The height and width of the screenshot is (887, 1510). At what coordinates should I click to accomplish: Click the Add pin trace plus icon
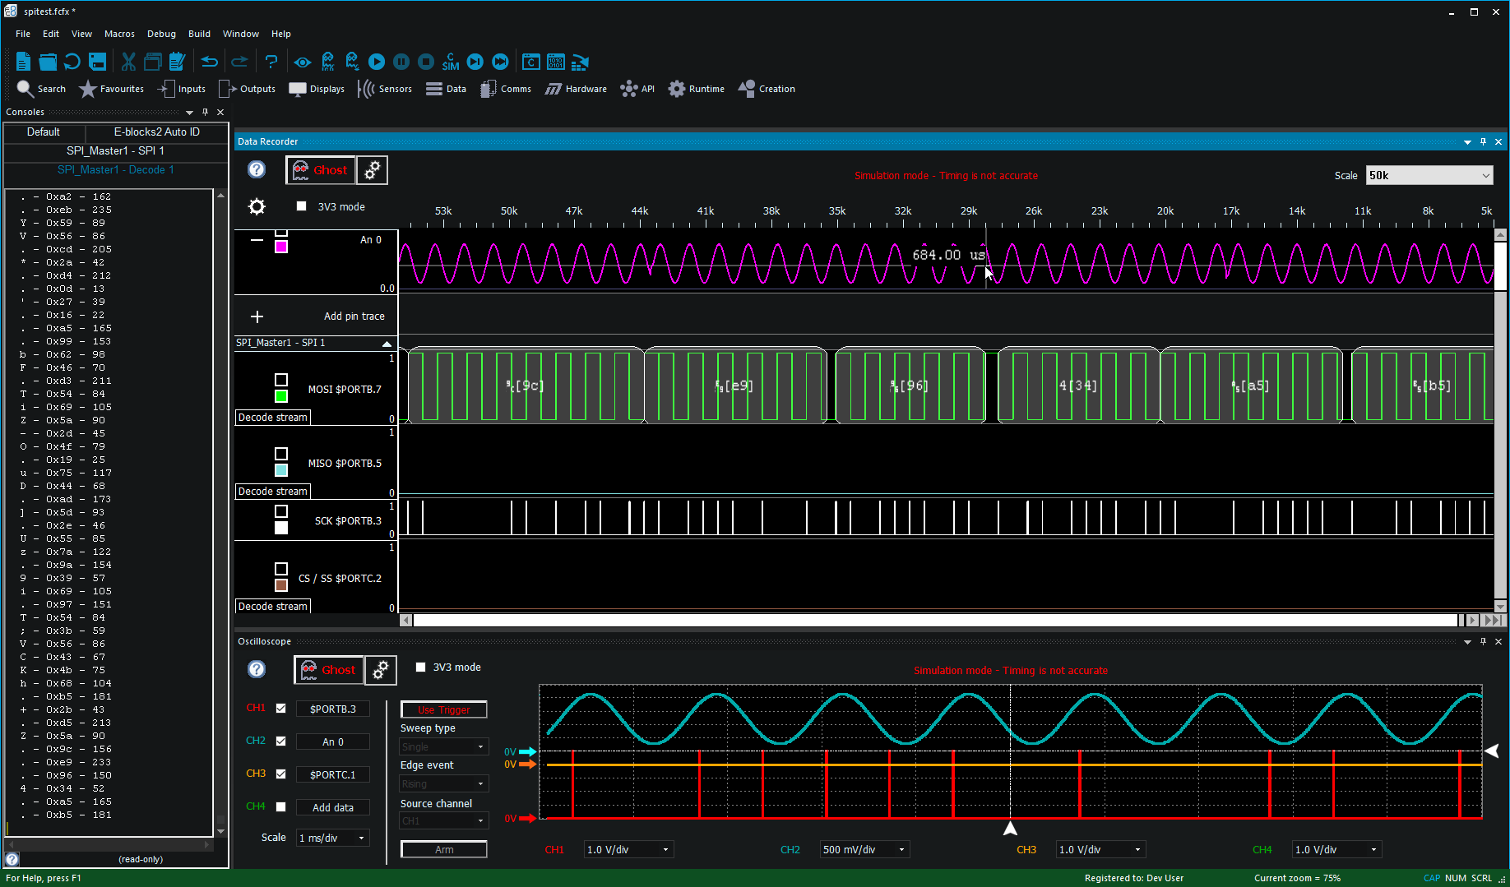[x=257, y=316]
